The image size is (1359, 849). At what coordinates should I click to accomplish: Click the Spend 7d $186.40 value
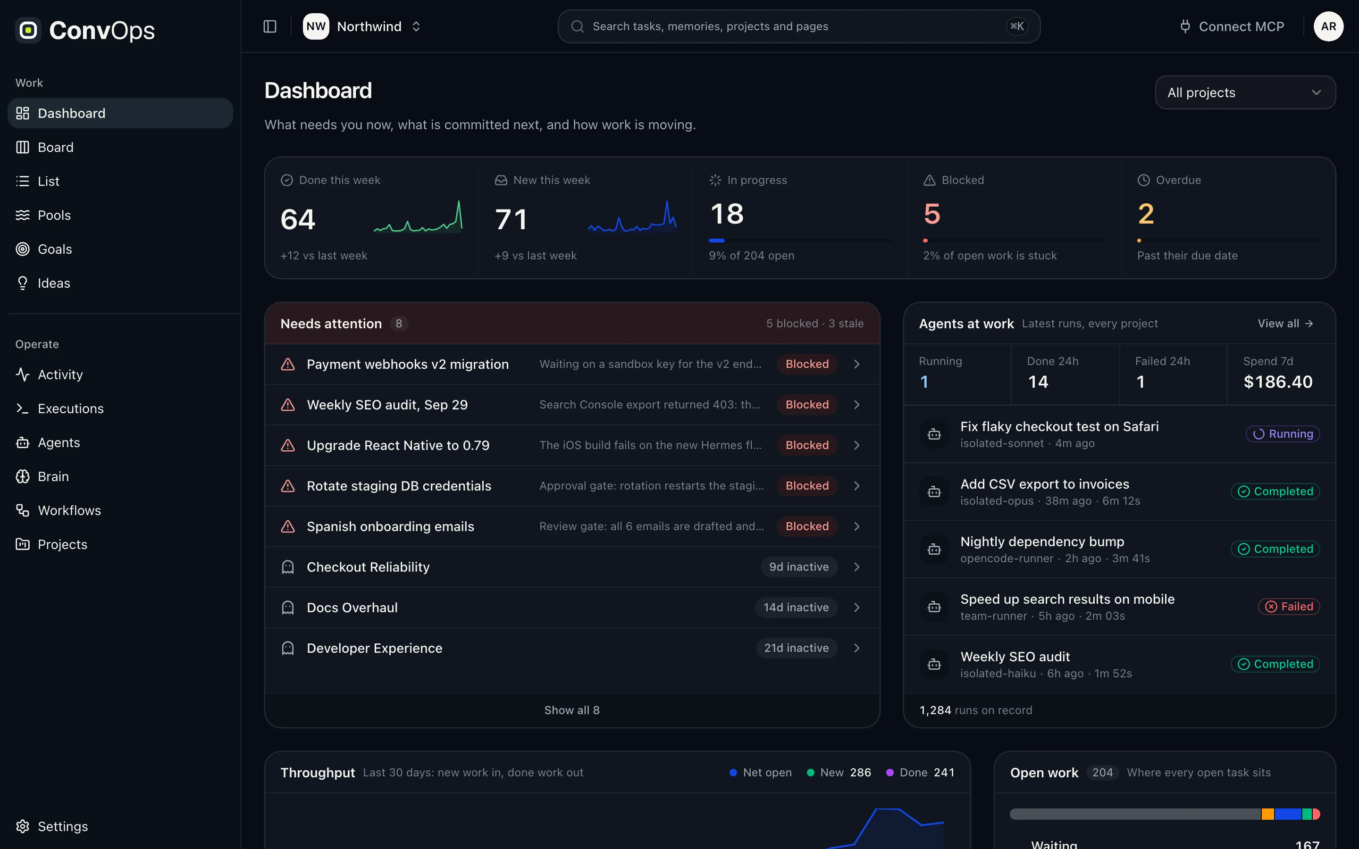1277,382
